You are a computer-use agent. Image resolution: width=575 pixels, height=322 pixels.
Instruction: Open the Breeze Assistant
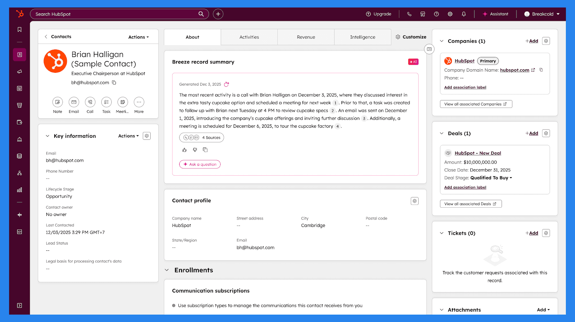tap(495, 14)
